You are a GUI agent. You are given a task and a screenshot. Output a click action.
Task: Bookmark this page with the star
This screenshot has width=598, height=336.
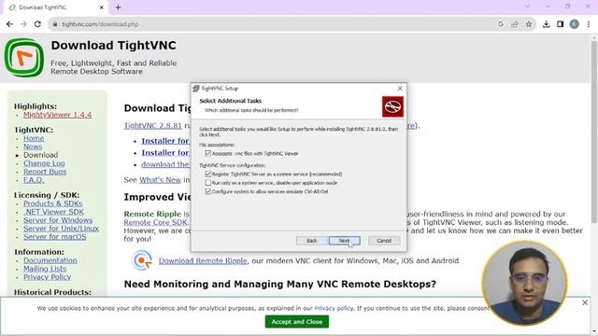pos(529,24)
